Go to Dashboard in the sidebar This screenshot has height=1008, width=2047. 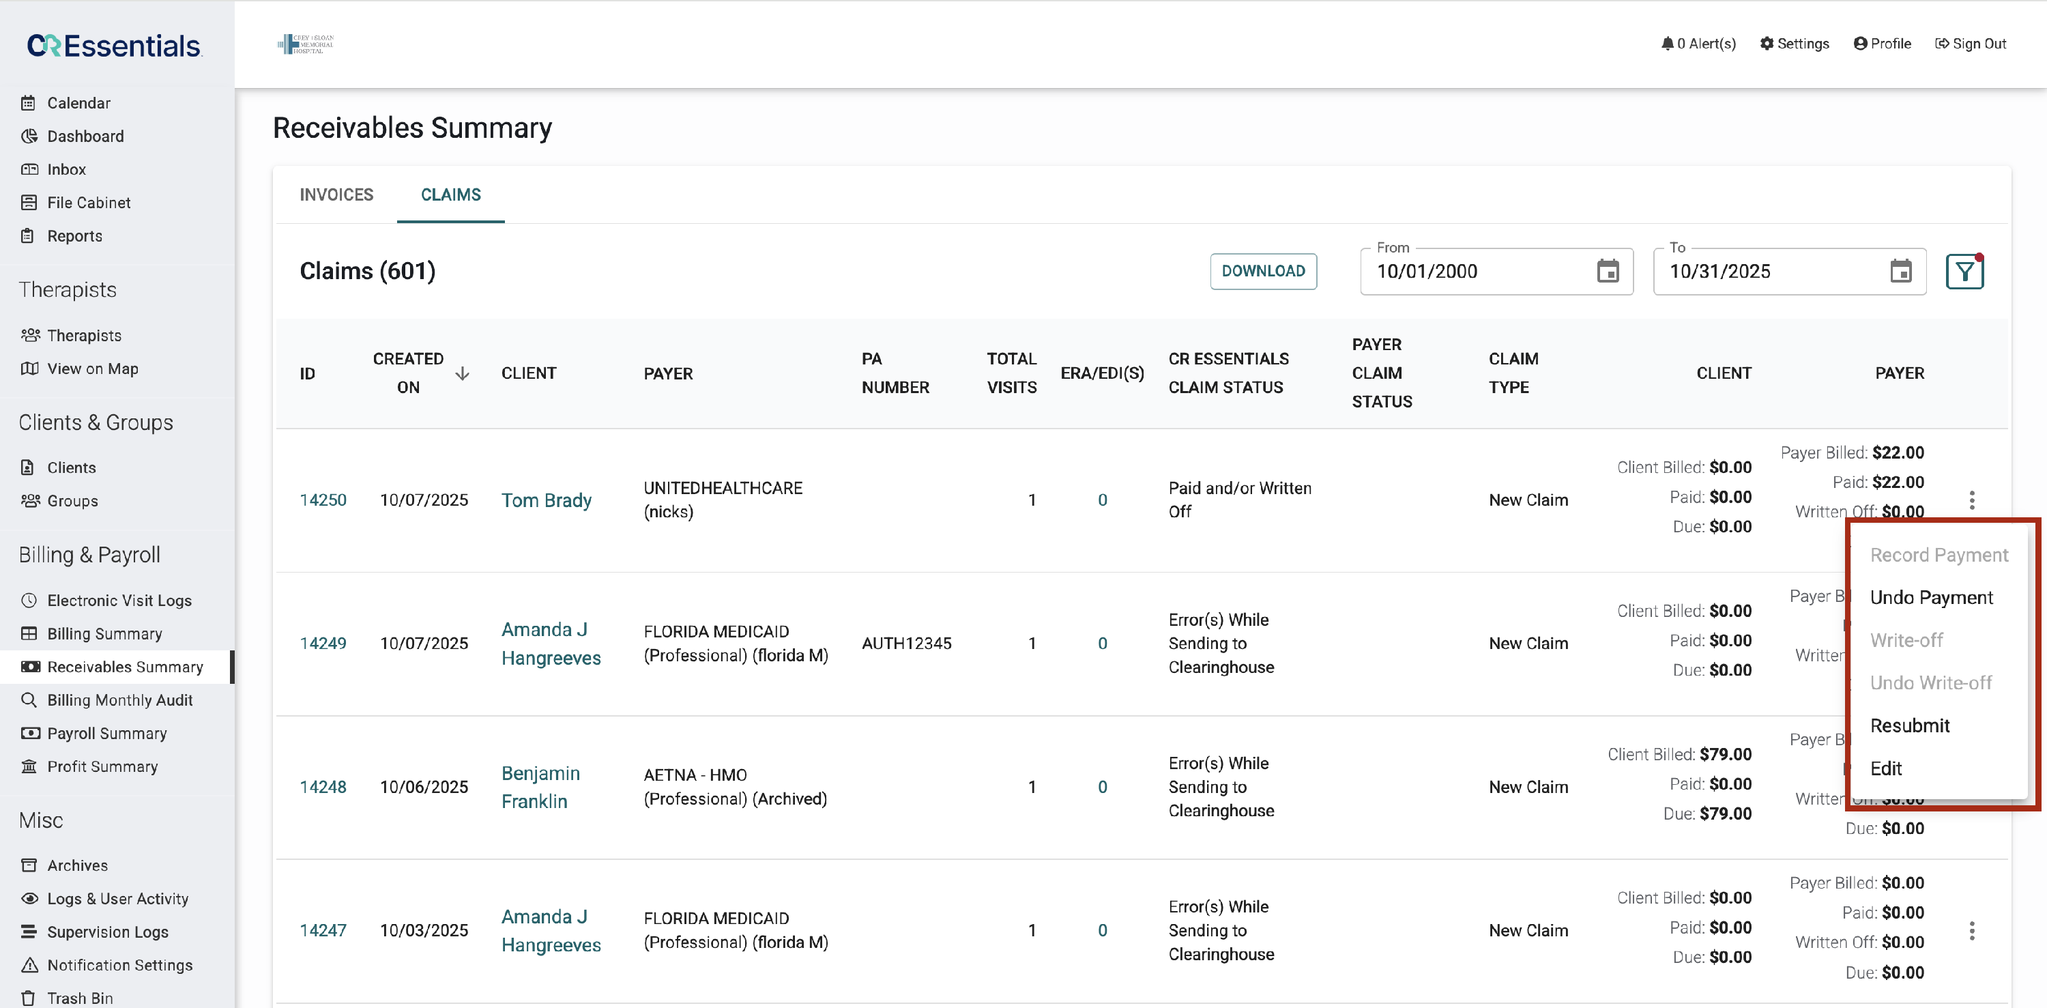pos(85,136)
